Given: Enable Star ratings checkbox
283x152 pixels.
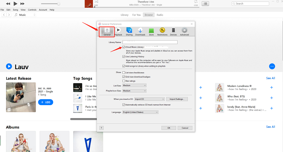Looking at the screenshot, I should (x=123, y=81).
